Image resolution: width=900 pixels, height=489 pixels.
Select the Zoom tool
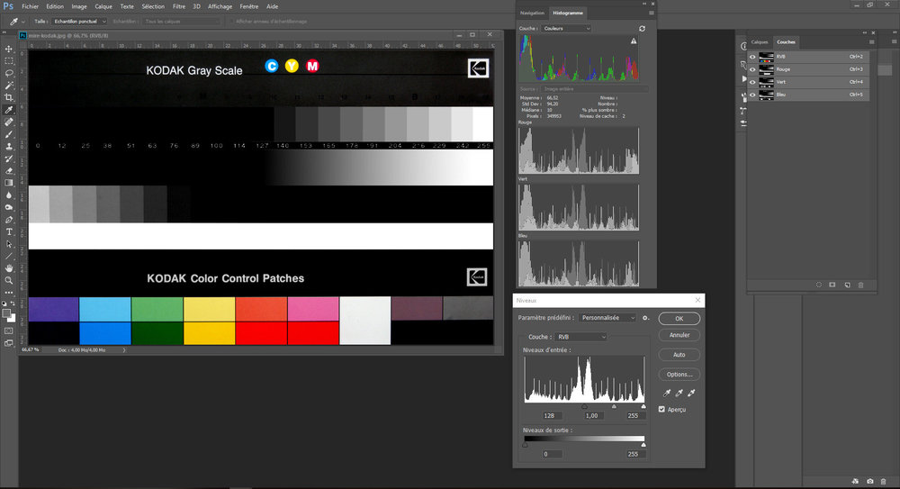[9, 280]
